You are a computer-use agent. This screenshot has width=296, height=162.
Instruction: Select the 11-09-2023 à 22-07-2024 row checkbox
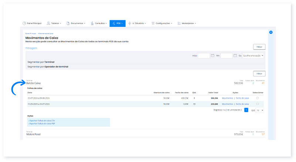[258, 104]
